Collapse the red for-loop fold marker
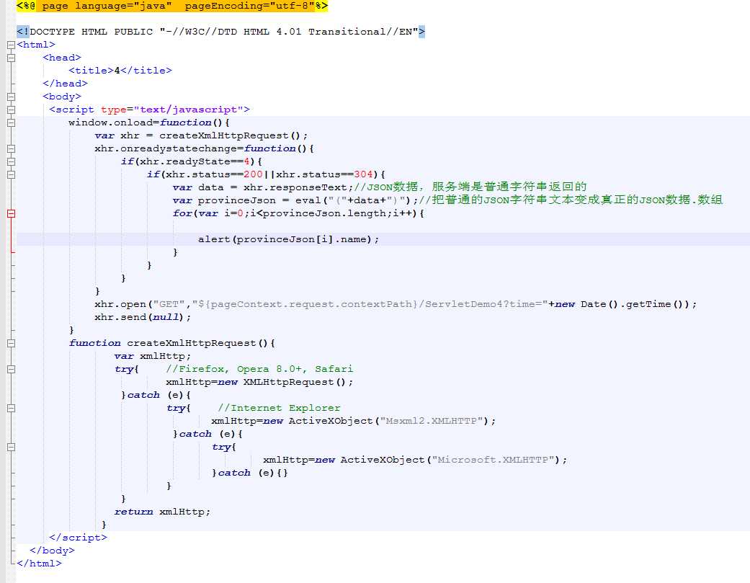The image size is (750, 583). coord(11,213)
